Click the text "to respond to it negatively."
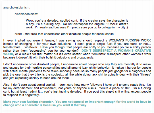This screenshot has width=154, height=113. coord(21,95)
